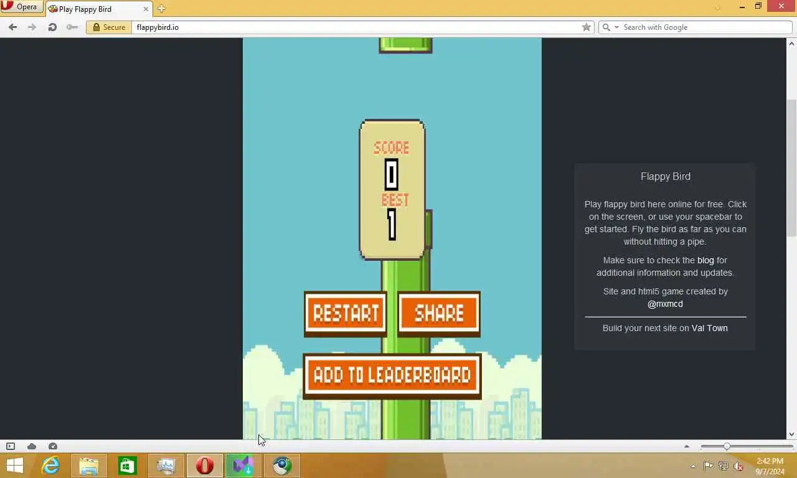Close the Play Flappy Bird tab
The height and width of the screenshot is (478, 797).
[x=146, y=9]
